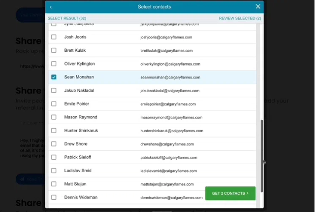Viewport: 315px width, 212px height.
Task: Click email masonraymond@calgaryflames.com
Action: coord(171,117)
